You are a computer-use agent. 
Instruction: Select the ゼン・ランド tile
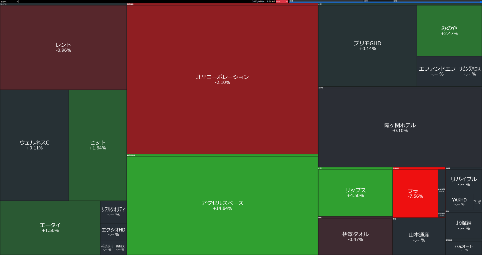click(x=477, y=202)
